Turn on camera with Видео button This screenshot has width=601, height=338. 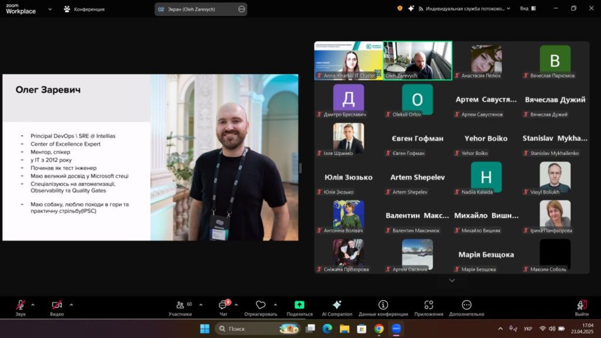(56, 305)
